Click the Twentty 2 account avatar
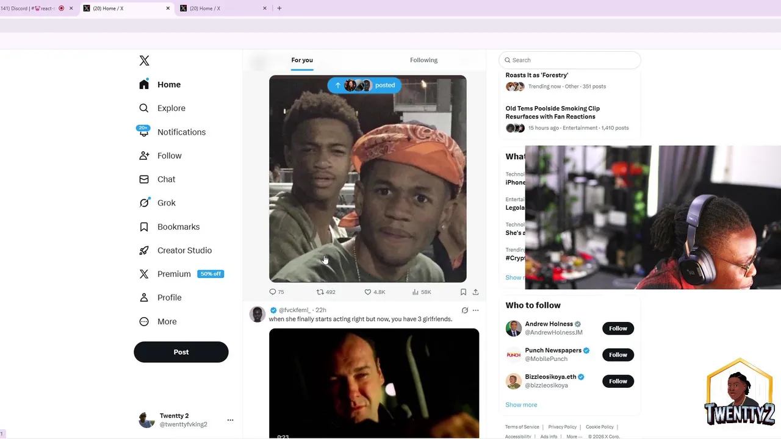The image size is (781, 439). (146, 420)
